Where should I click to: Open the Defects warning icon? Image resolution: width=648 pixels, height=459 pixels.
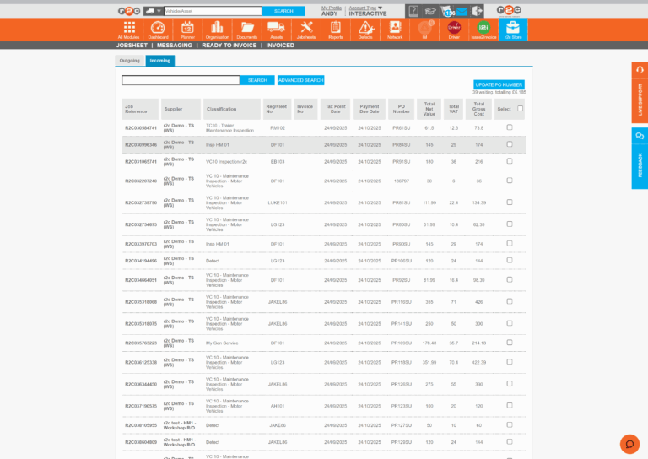pyautogui.click(x=365, y=30)
